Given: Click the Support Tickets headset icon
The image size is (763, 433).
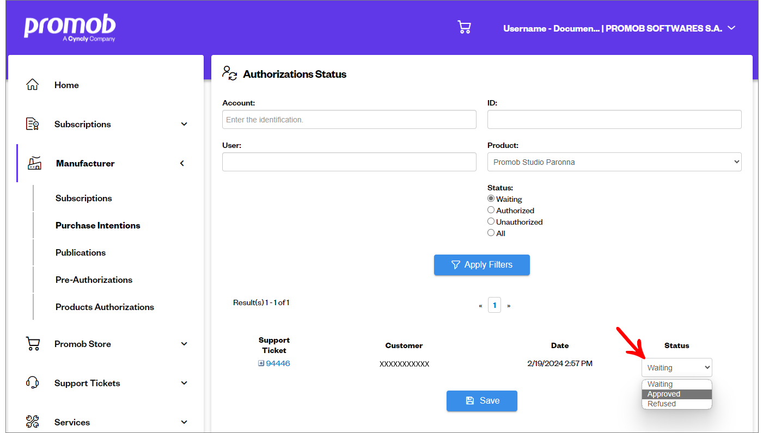Looking at the screenshot, I should tap(33, 383).
